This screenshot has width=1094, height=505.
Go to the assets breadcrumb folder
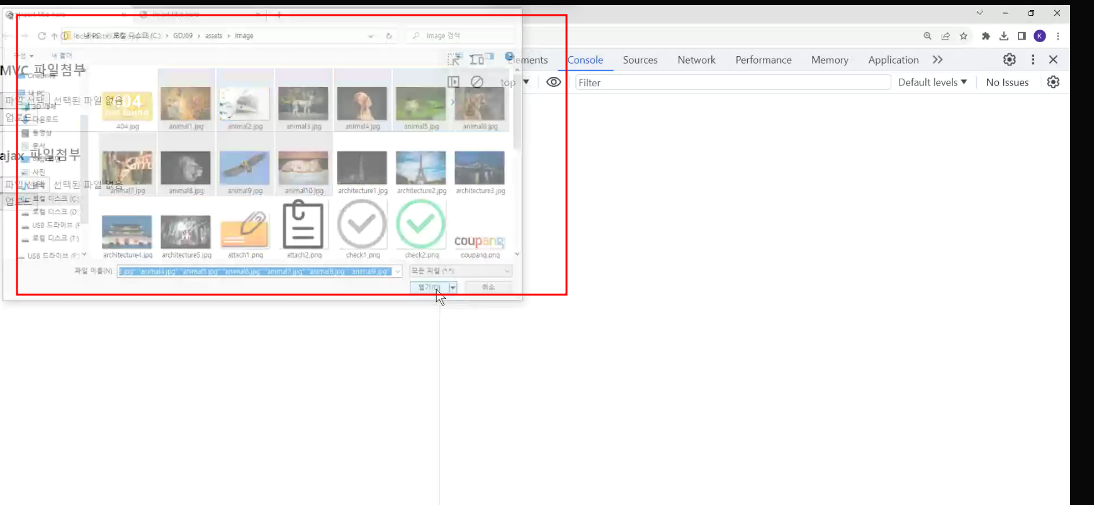(x=214, y=36)
